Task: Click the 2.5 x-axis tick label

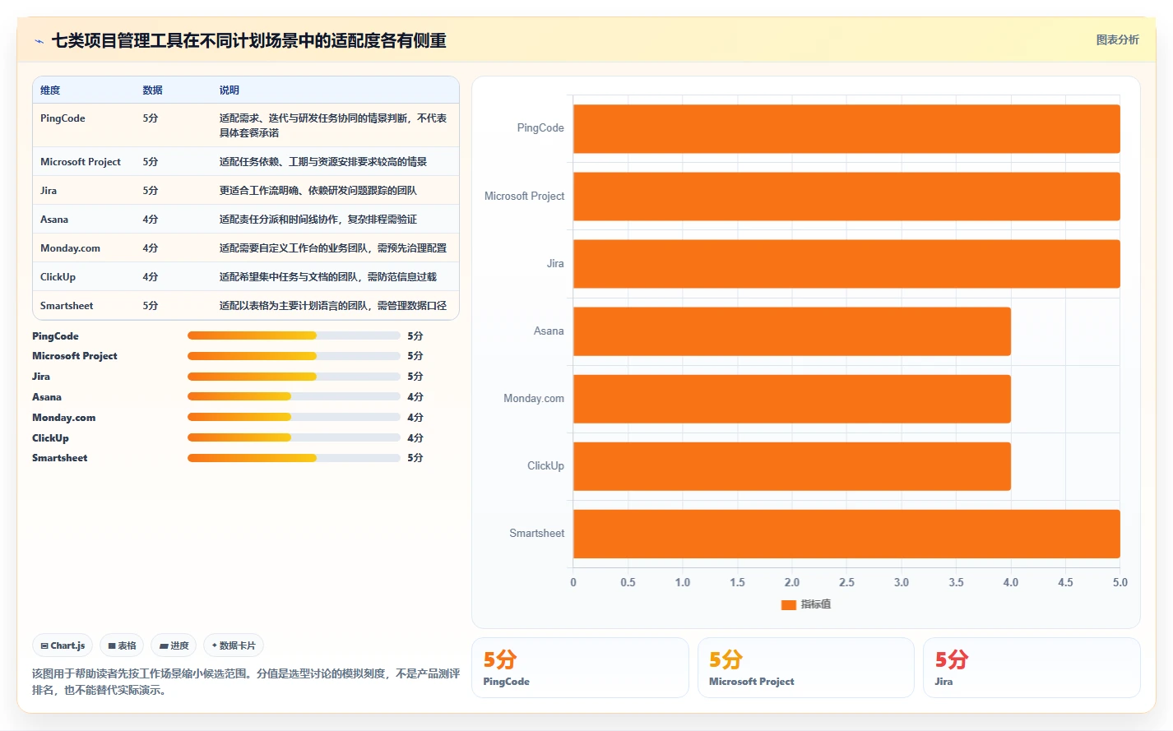Action: point(846,582)
